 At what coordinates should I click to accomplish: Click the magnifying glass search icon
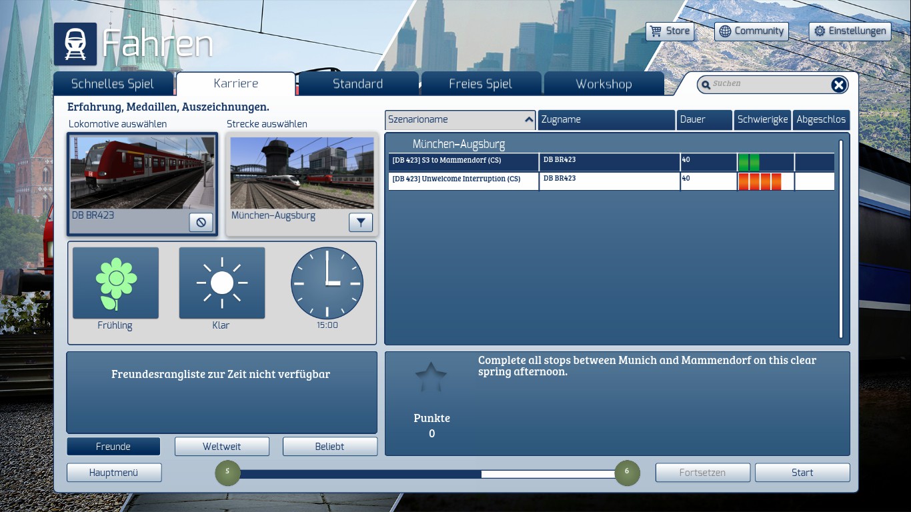point(706,85)
